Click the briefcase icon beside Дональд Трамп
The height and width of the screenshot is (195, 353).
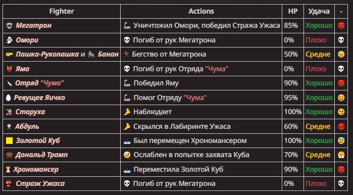point(9,155)
